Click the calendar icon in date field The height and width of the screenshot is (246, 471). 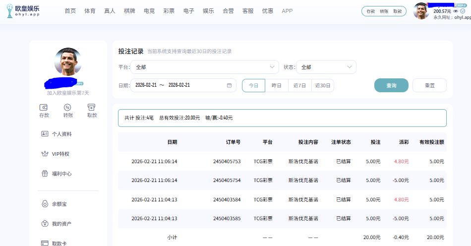229,85
